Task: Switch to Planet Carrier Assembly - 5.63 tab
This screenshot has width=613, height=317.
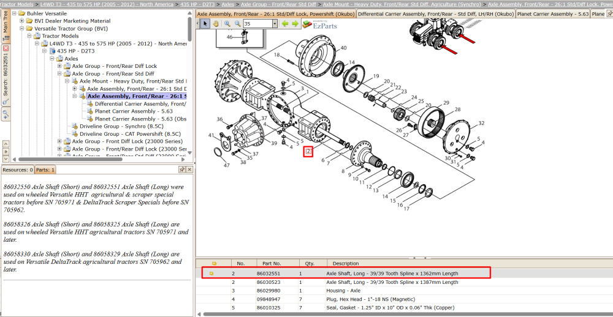Action: (553, 14)
